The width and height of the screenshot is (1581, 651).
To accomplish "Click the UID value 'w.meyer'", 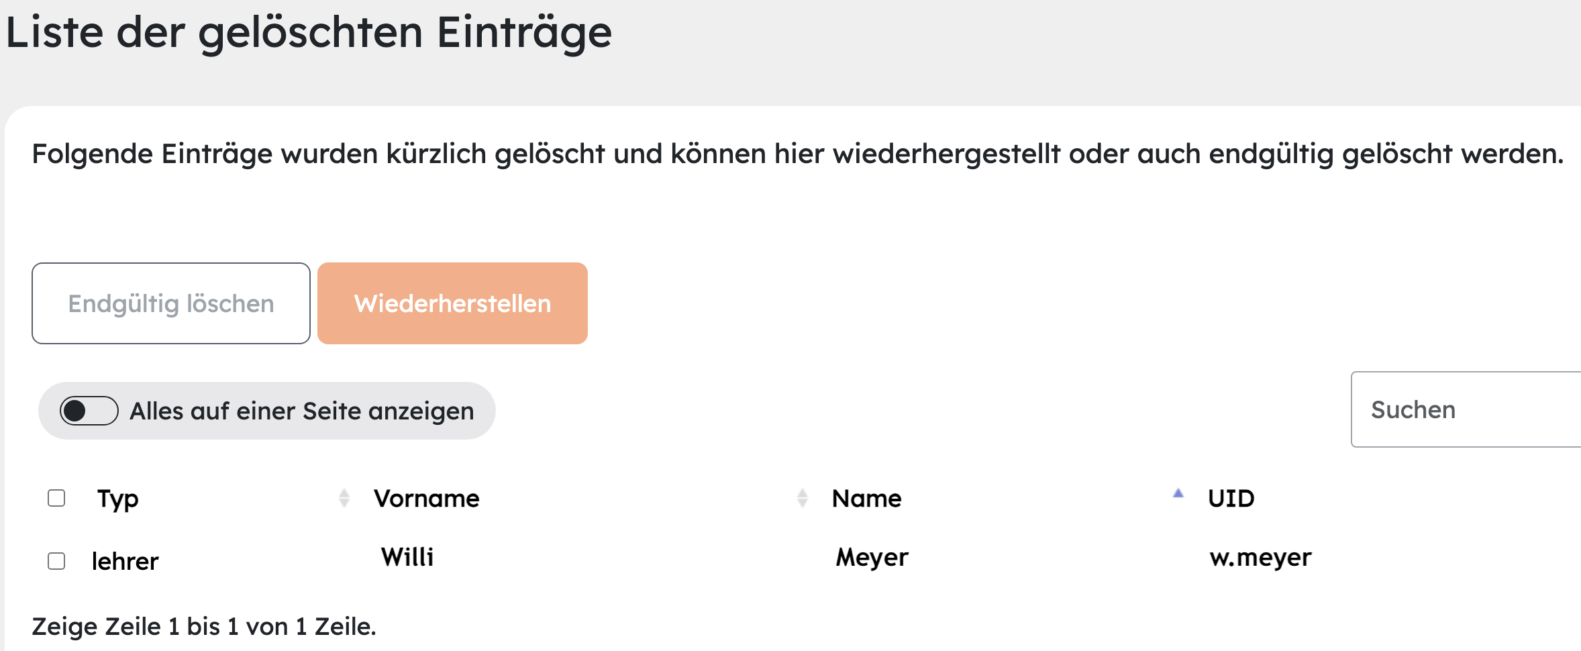I will click(x=1260, y=558).
